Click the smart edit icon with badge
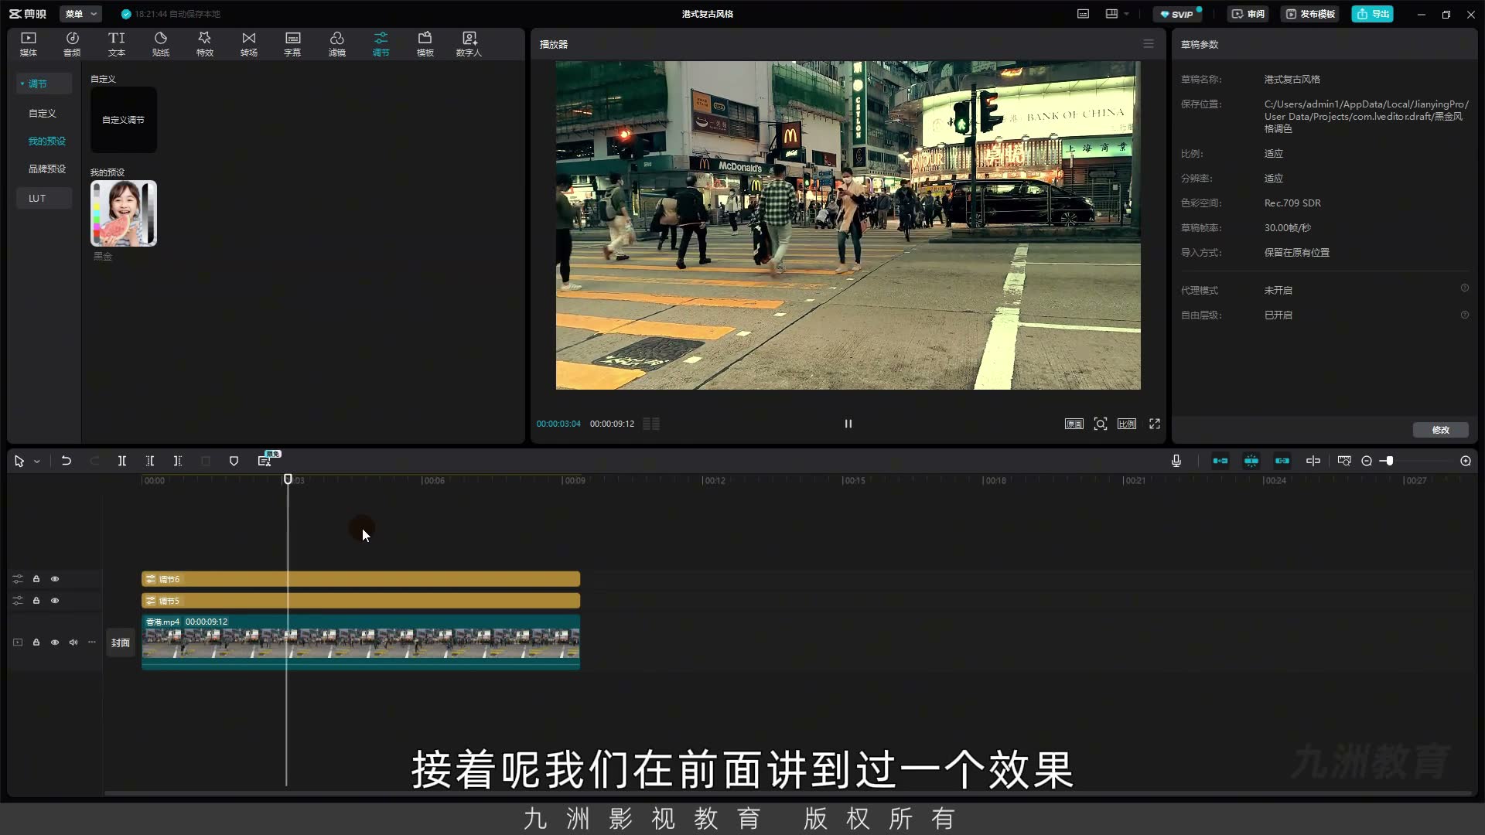1485x835 pixels. 265,461
